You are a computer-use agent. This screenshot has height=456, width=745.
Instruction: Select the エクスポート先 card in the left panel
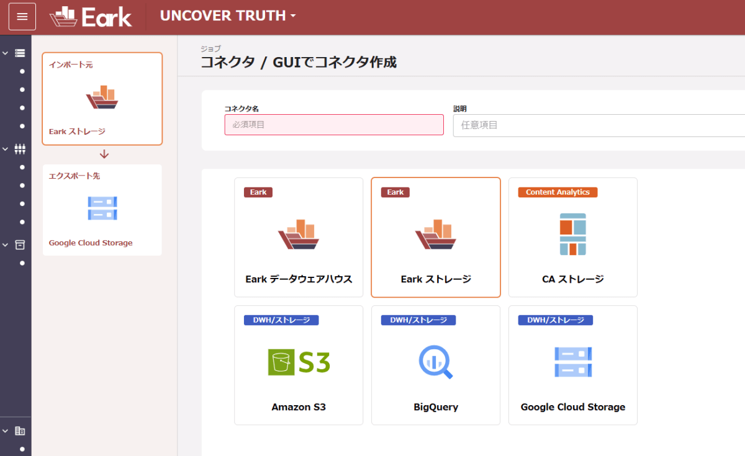pyautogui.click(x=102, y=210)
